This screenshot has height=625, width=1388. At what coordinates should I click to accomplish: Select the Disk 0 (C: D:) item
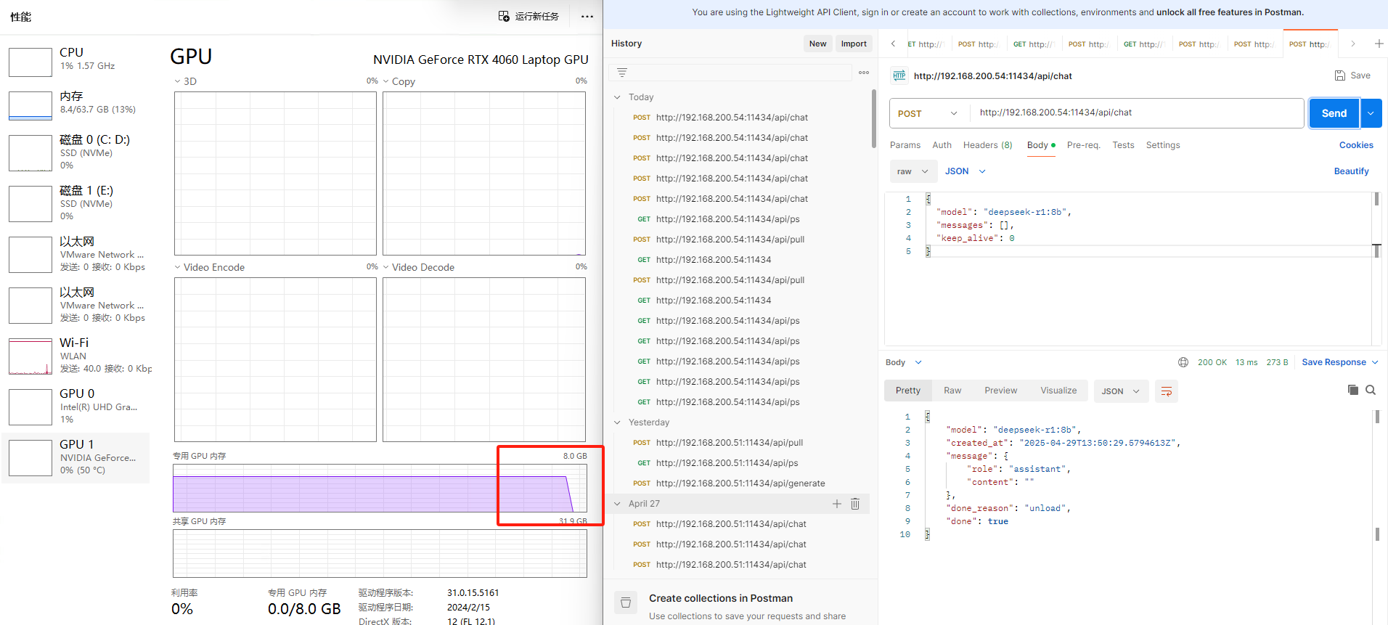point(76,152)
